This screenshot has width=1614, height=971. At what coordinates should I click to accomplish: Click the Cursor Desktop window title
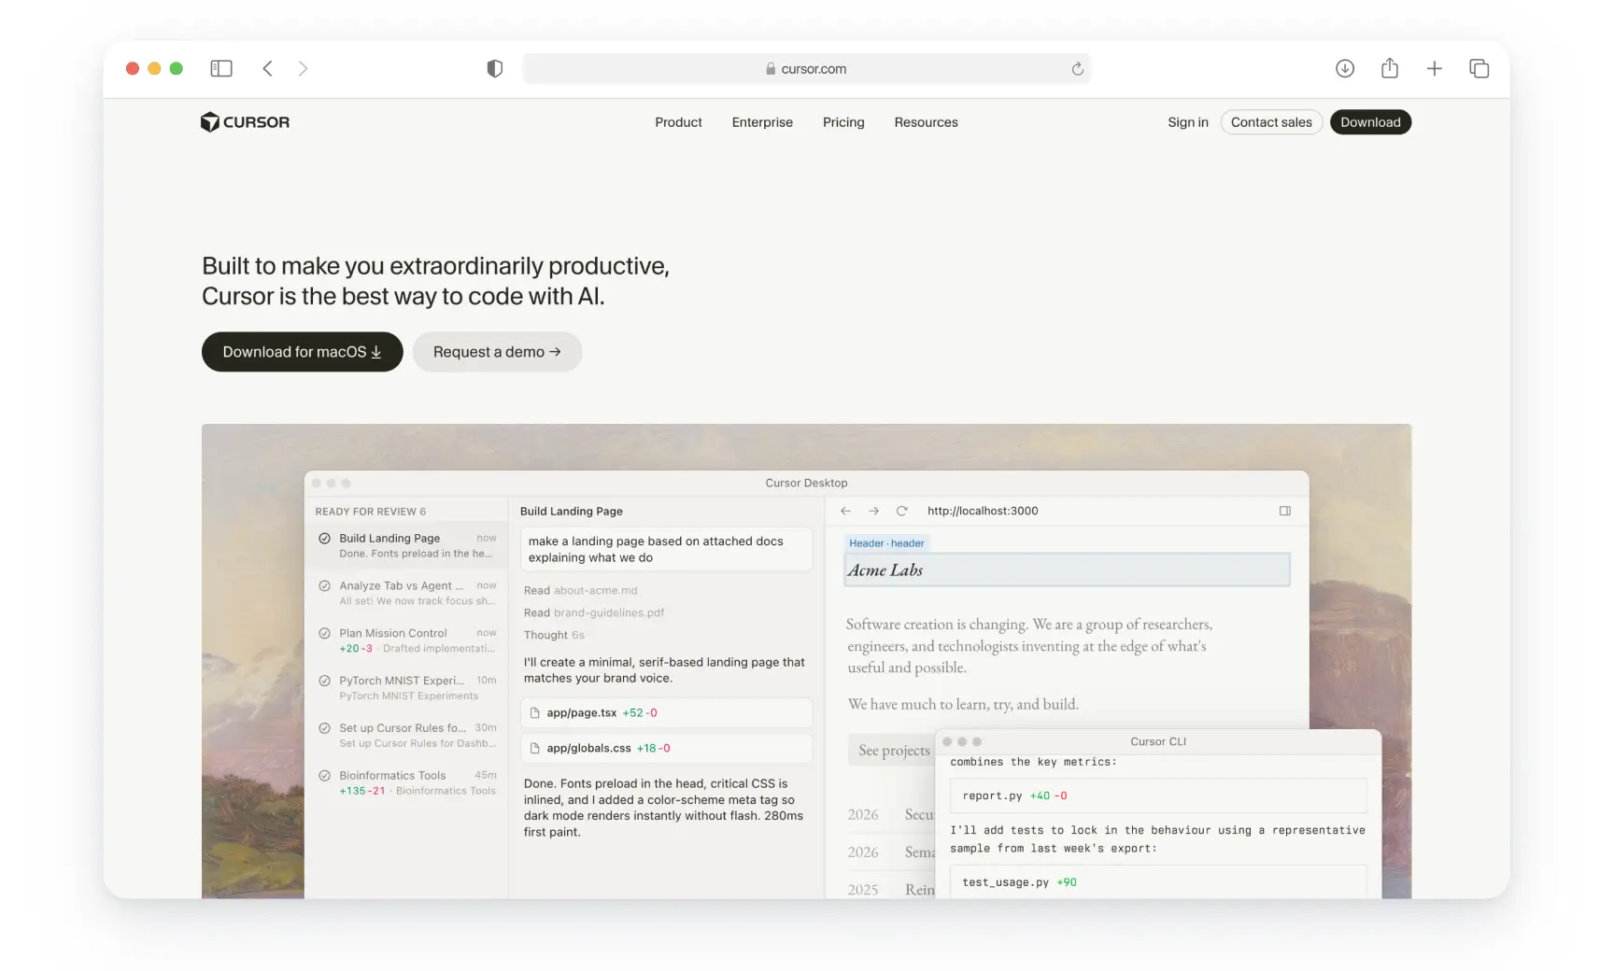tap(806, 483)
